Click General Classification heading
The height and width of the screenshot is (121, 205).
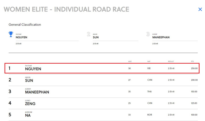25,25
